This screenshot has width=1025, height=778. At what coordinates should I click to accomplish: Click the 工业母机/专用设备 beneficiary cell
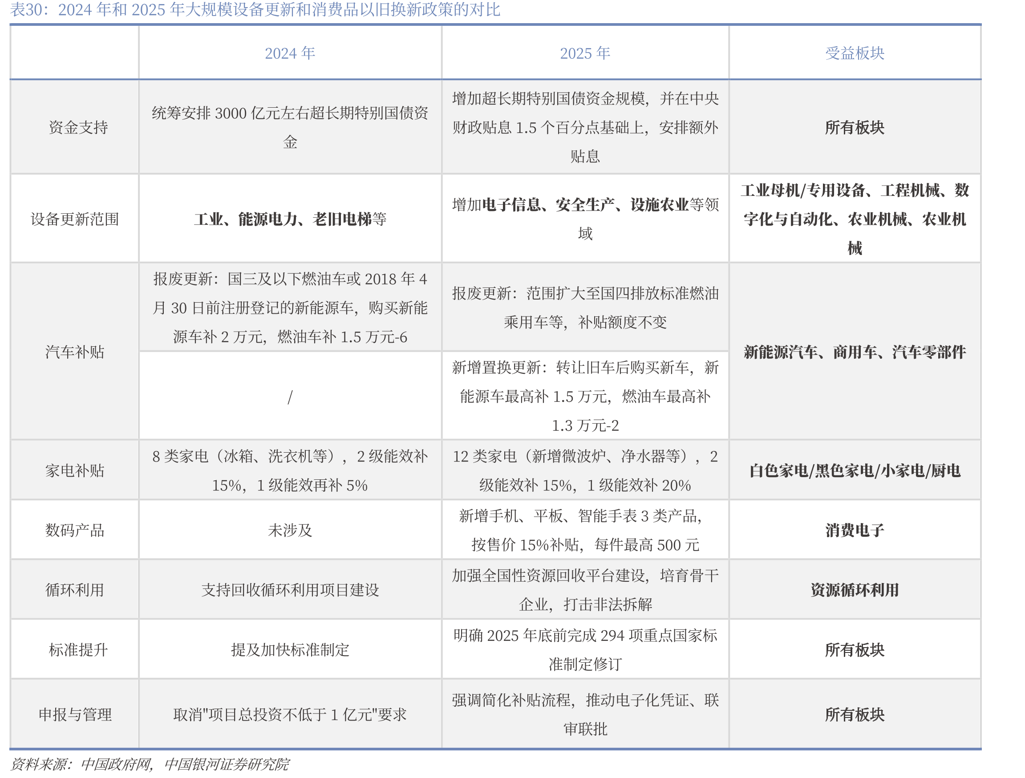pos(855,219)
